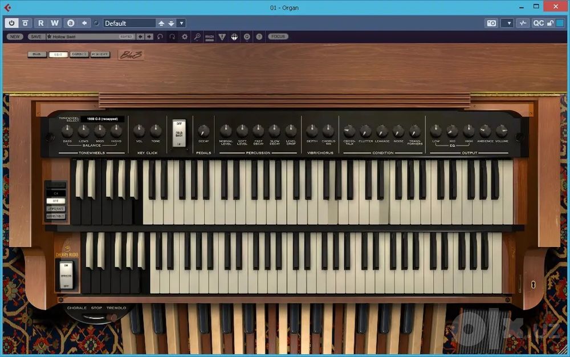
Task: Click the Output Ambience knob
Action: (x=485, y=131)
